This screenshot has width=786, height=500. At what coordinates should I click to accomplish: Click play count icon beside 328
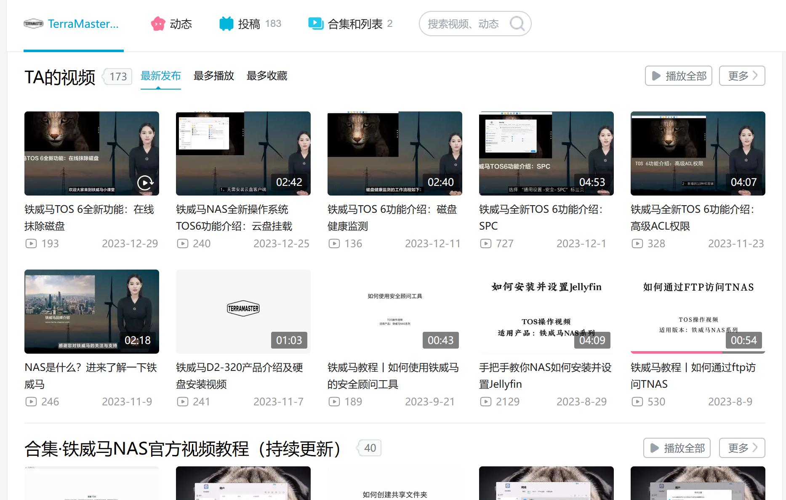point(637,243)
